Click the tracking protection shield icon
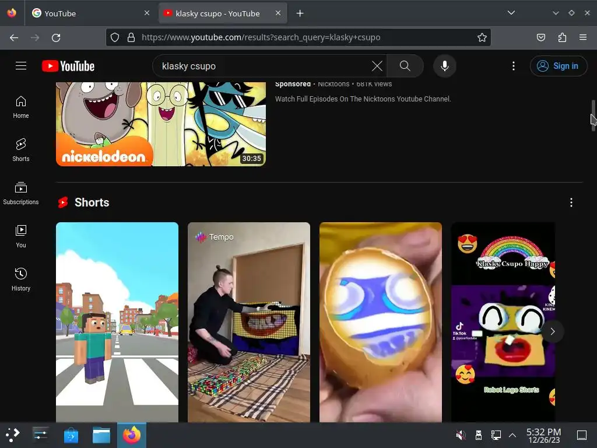 (115, 37)
